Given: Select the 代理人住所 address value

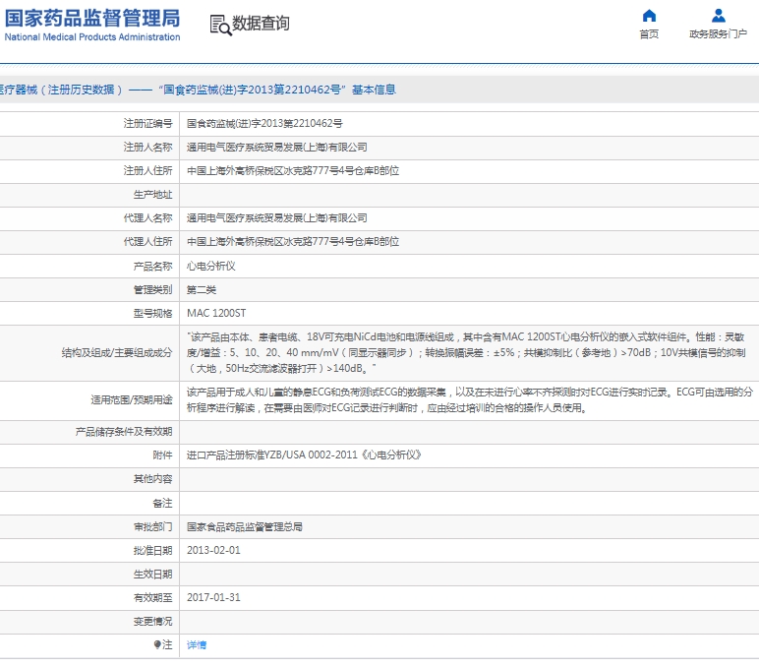Looking at the screenshot, I should (293, 242).
